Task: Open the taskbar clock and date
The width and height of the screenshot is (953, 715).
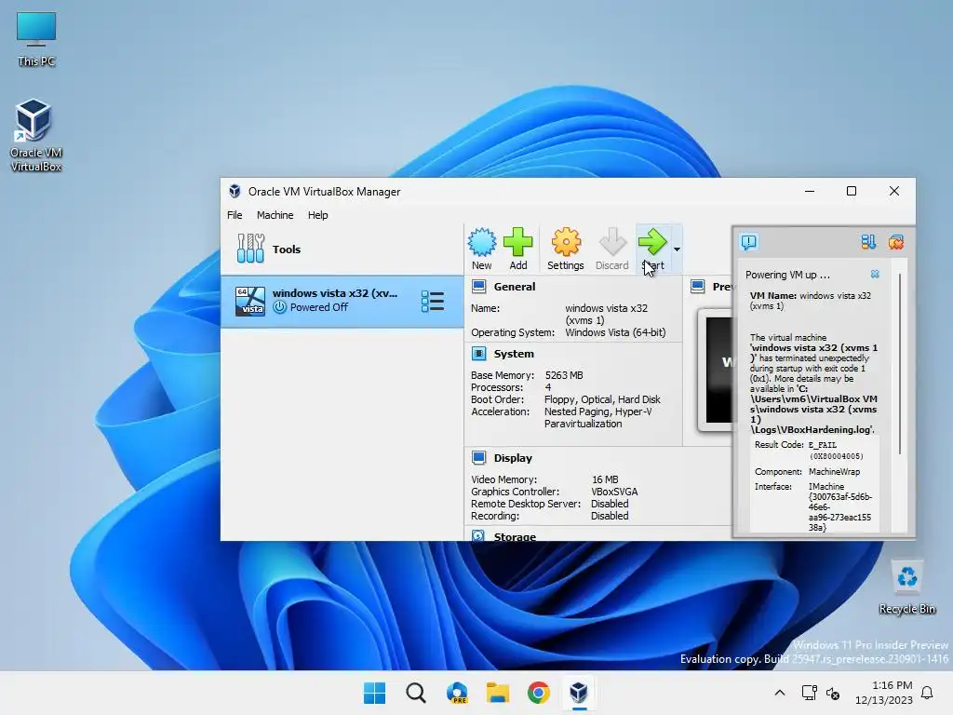Action: pos(884,693)
